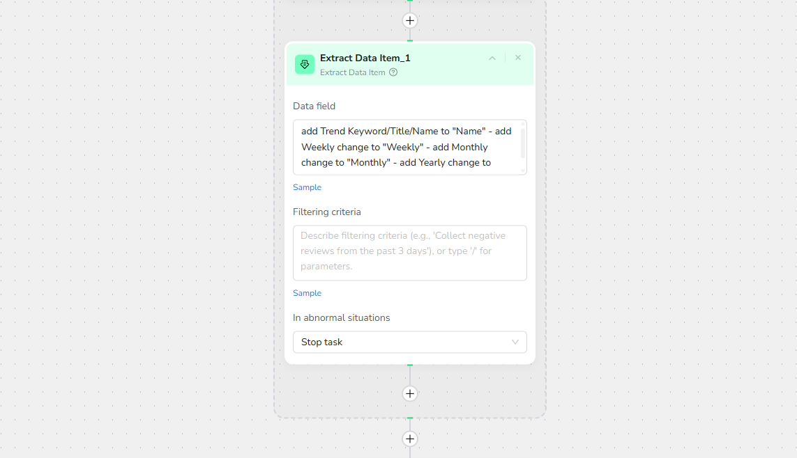The width and height of the screenshot is (797, 458).
Task: Open the Sample link under Filtering criteria
Action: tap(307, 293)
